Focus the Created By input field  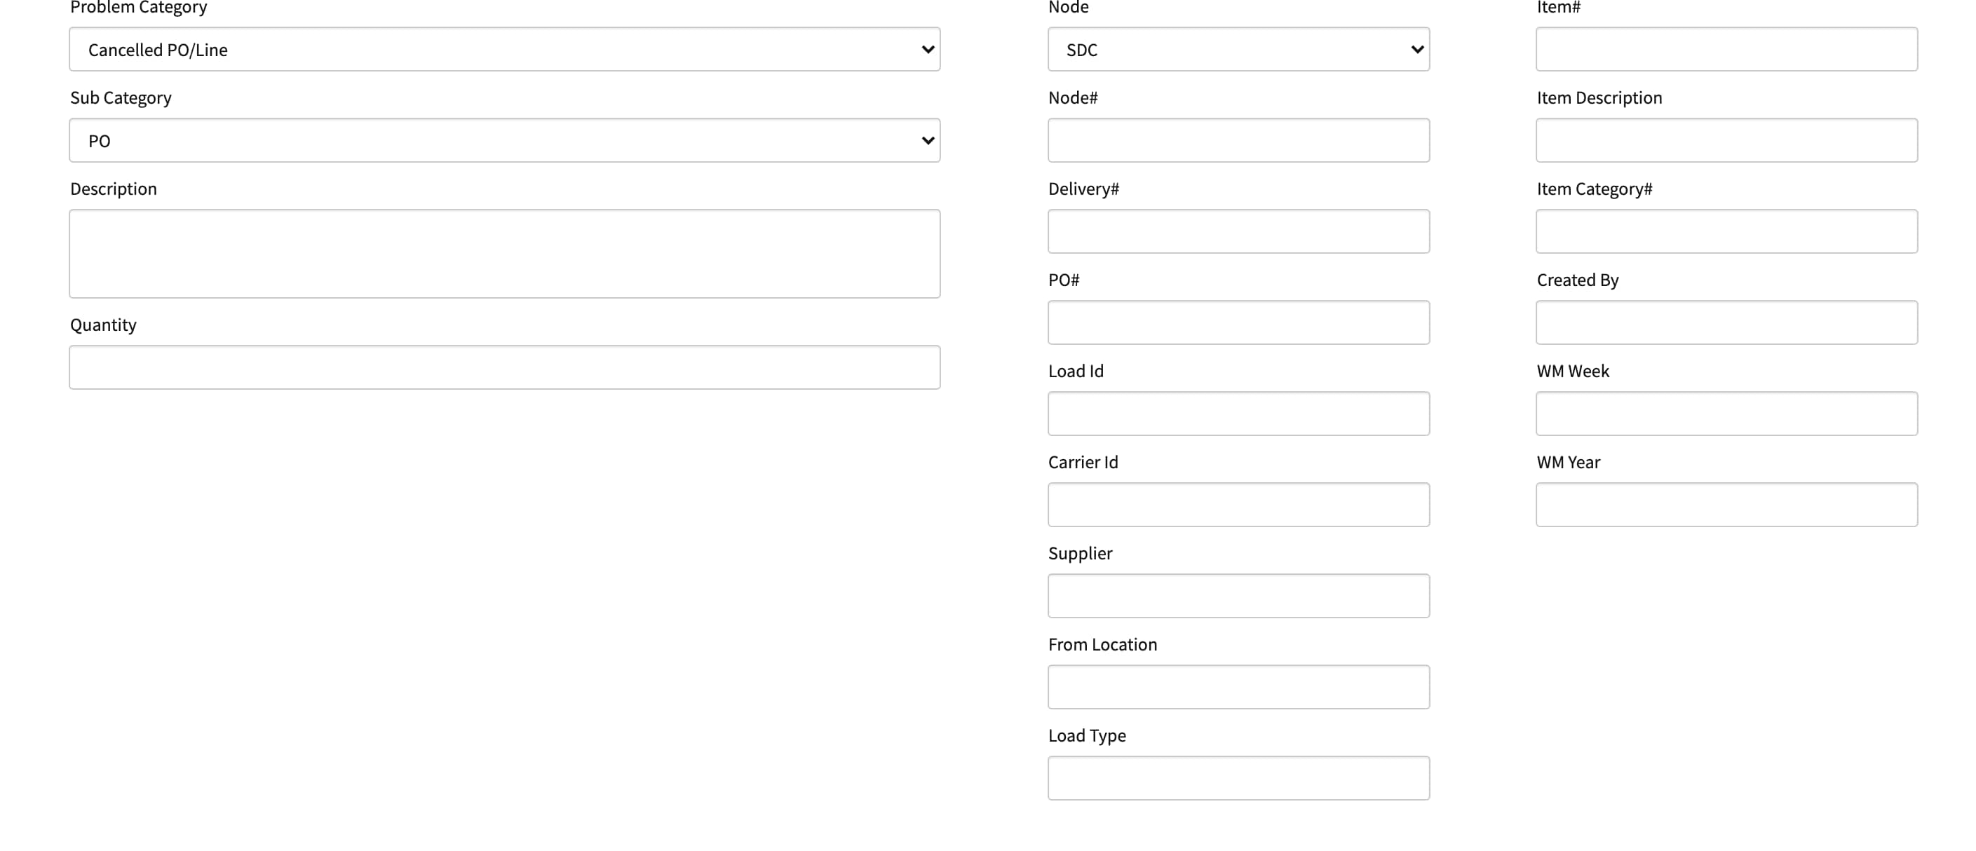tap(1726, 322)
